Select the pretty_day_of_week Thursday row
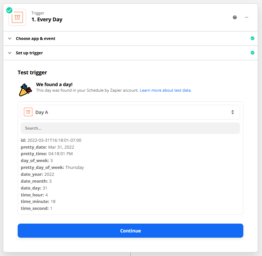262x256 pixels. click(52, 167)
